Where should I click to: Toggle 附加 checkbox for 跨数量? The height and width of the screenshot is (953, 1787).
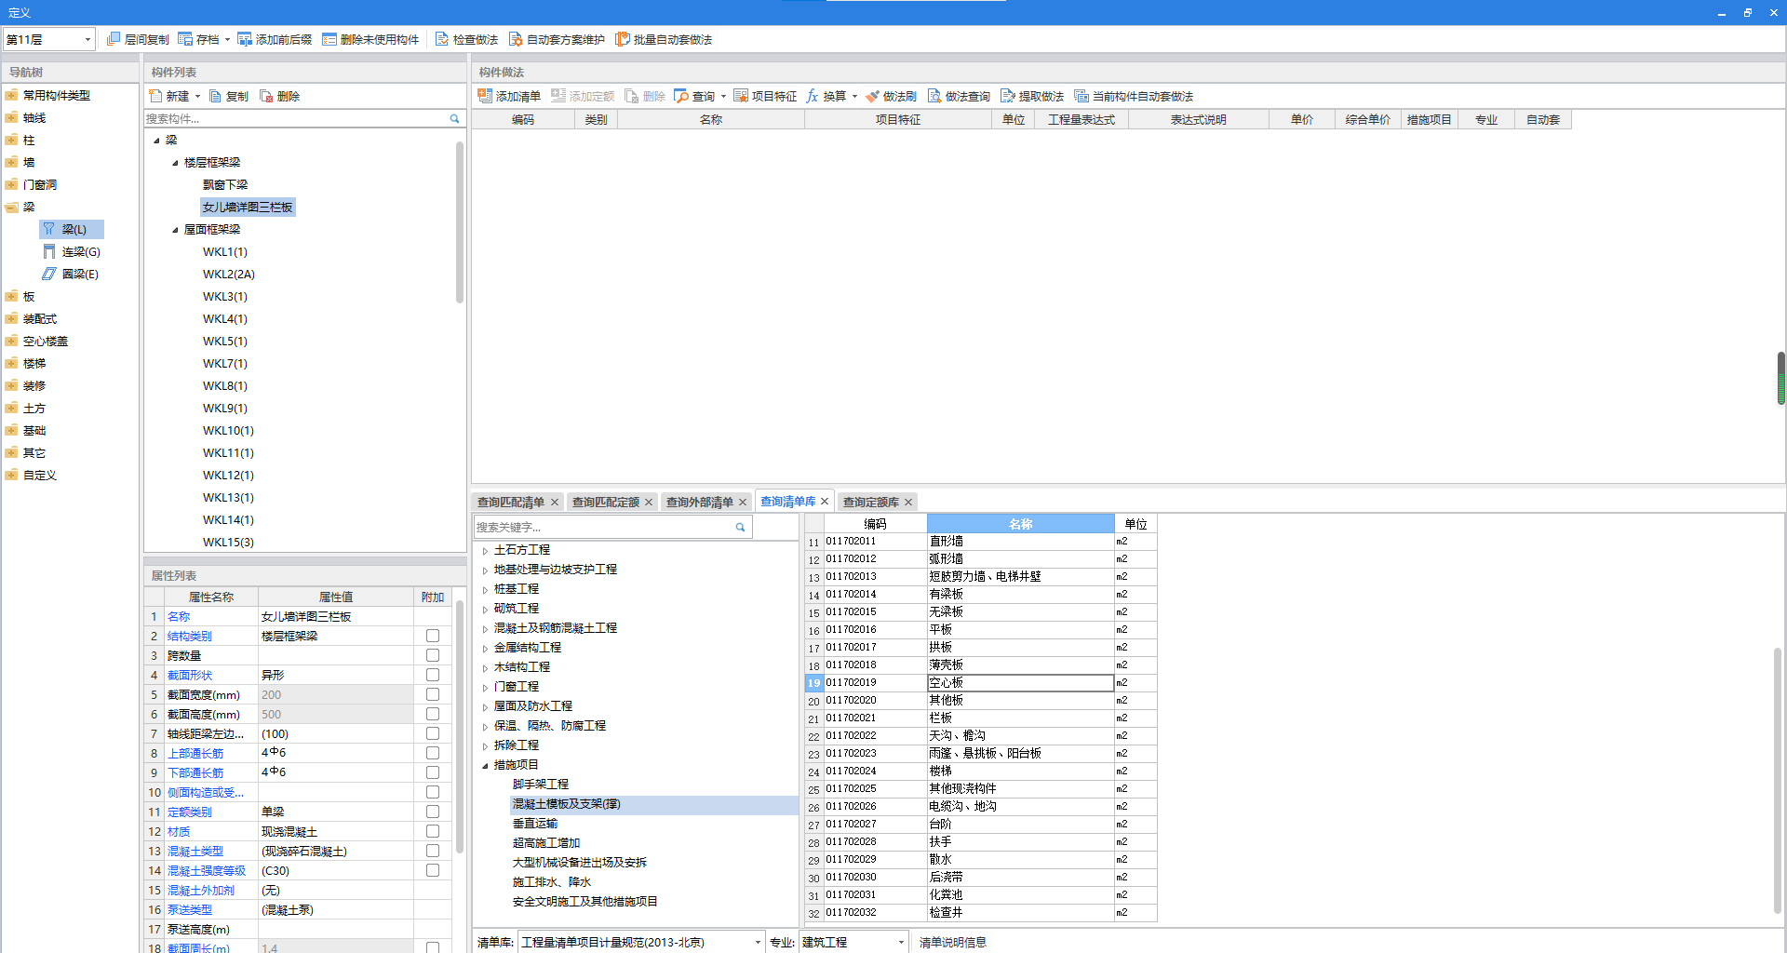tap(433, 655)
